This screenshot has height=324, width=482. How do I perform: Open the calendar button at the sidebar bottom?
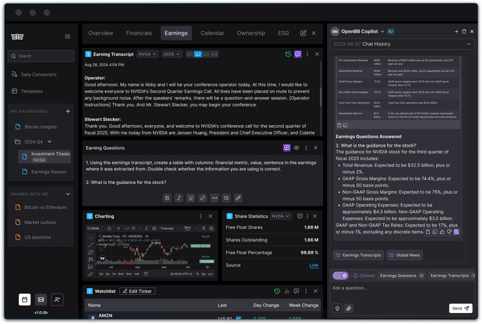[x=25, y=299]
